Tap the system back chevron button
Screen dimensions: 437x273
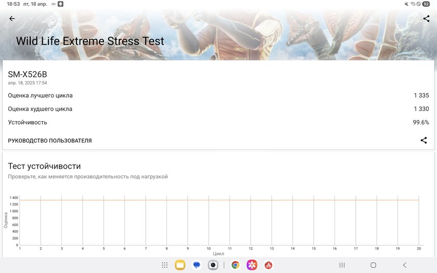[405, 265]
